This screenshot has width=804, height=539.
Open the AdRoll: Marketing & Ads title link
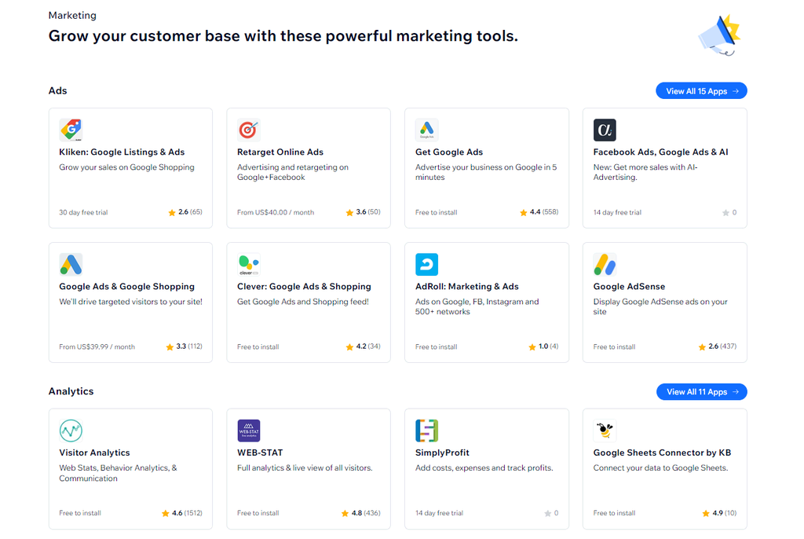[467, 287]
